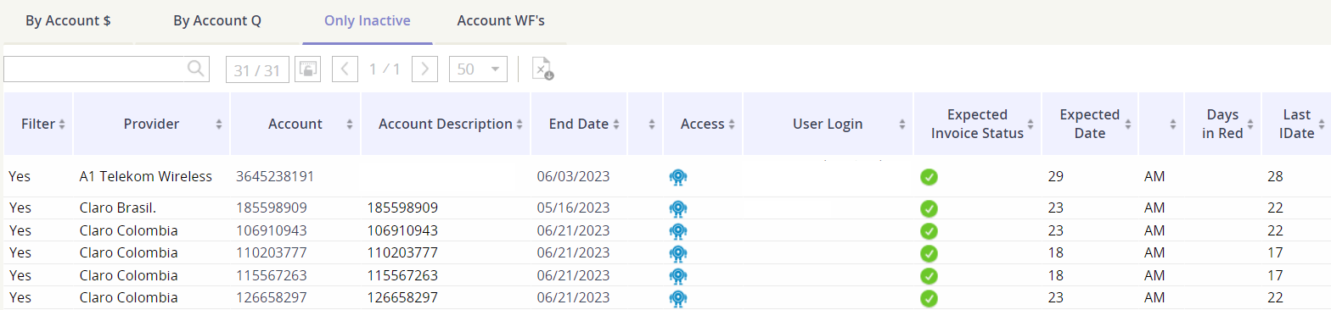Click the select-all records icon beside 31 / 31
Image resolution: width=1331 pixels, height=310 pixels.
click(x=307, y=69)
